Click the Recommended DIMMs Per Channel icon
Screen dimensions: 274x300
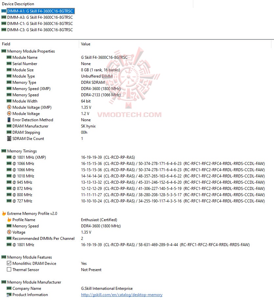pos(9,239)
